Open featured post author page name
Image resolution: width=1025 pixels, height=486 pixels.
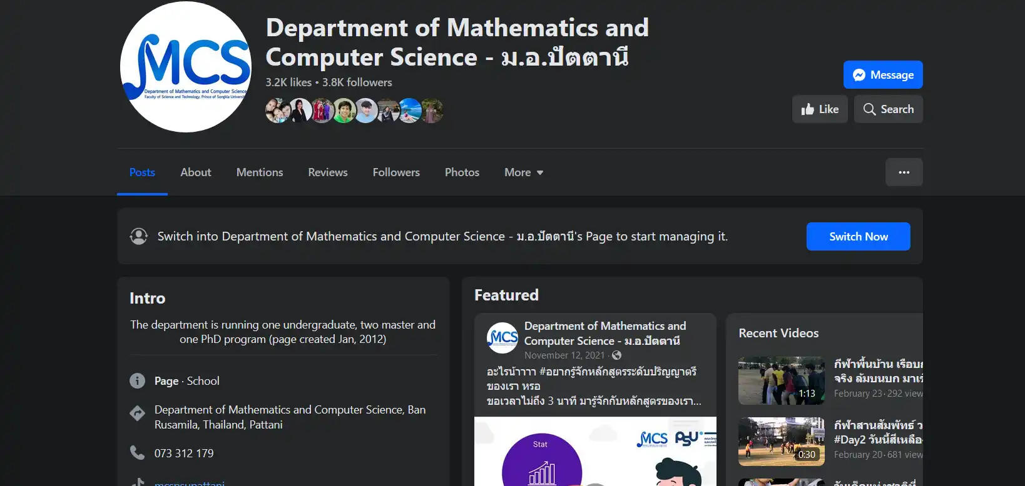click(605, 334)
